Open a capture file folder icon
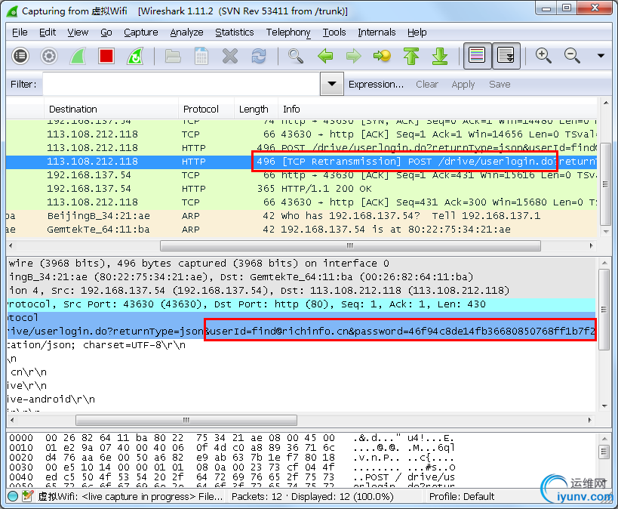 [173, 56]
